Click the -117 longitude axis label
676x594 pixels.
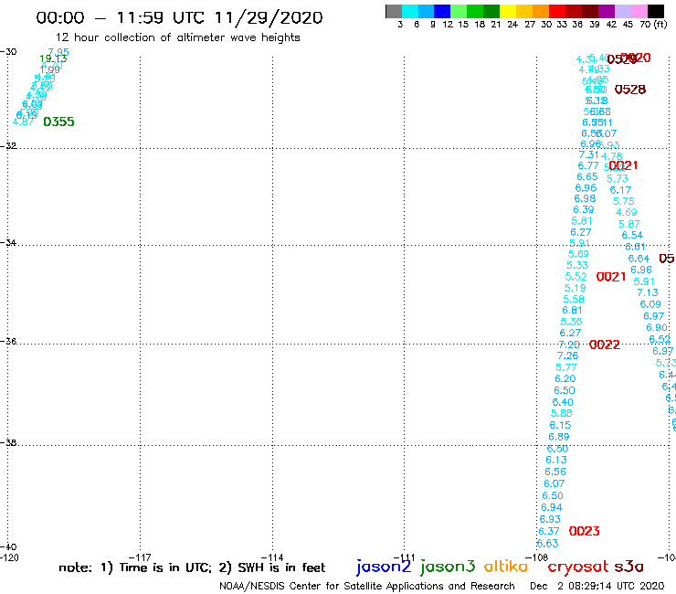point(140,557)
